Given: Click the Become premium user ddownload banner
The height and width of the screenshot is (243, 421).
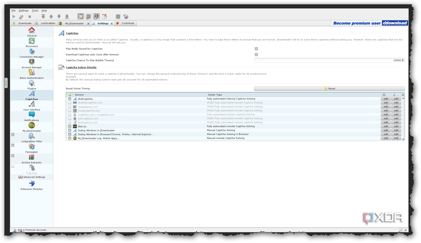Looking at the screenshot, I should [x=371, y=23].
